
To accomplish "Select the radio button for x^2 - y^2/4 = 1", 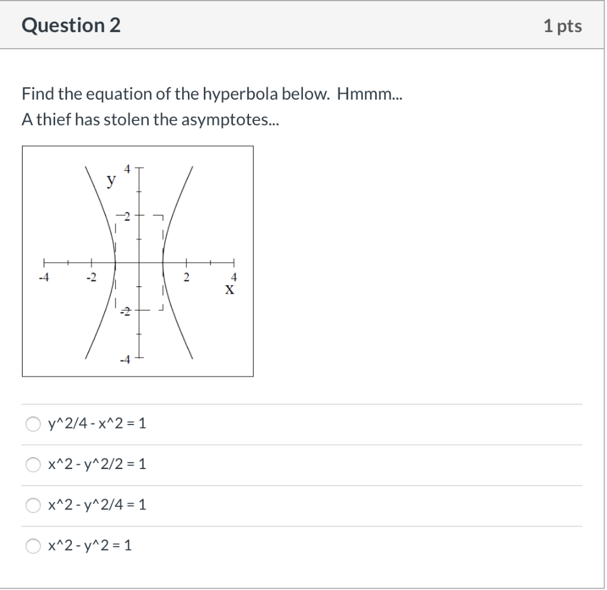I will click(x=33, y=505).
